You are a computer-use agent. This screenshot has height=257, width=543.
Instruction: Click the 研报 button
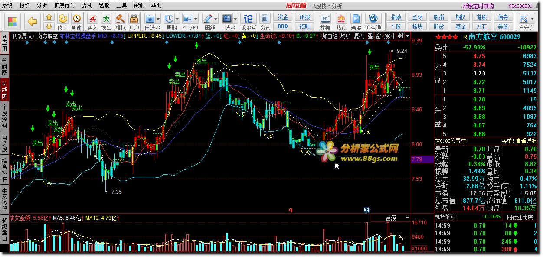pos(305,17)
